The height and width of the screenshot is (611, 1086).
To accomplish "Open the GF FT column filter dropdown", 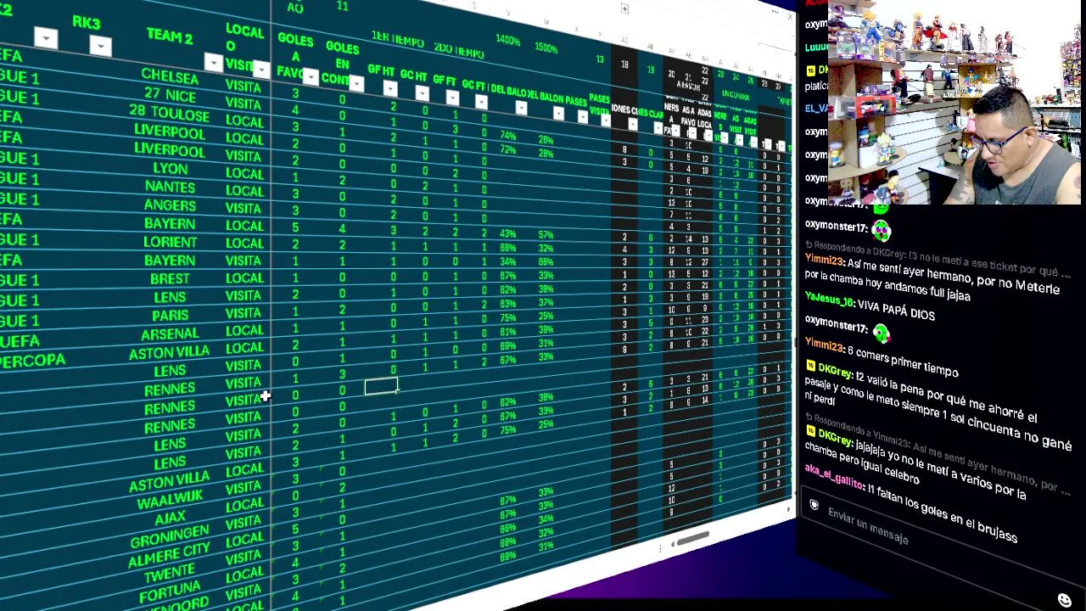I will point(452,98).
